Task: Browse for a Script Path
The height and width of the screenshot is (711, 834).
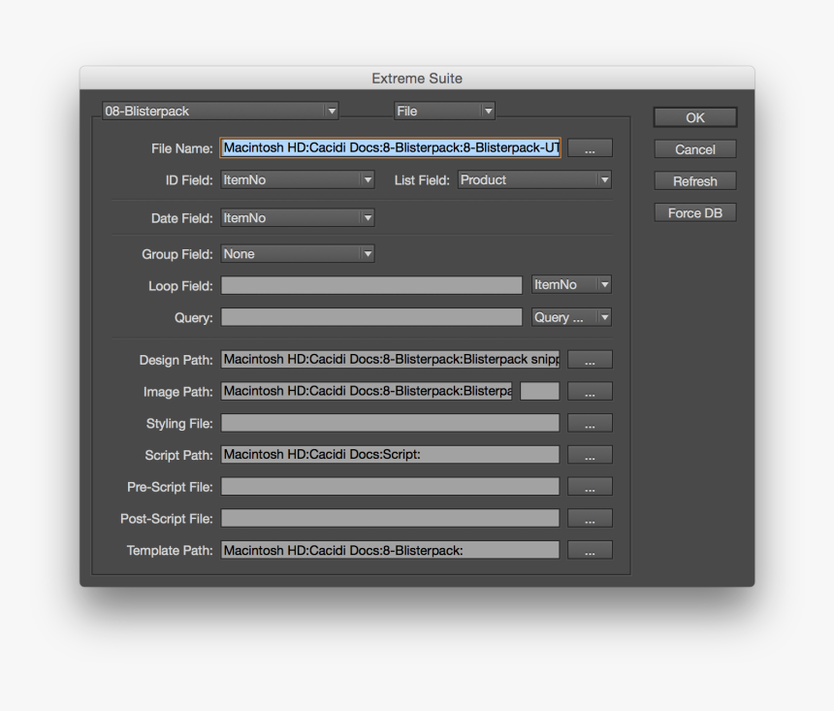Action: (x=590, y=454)
